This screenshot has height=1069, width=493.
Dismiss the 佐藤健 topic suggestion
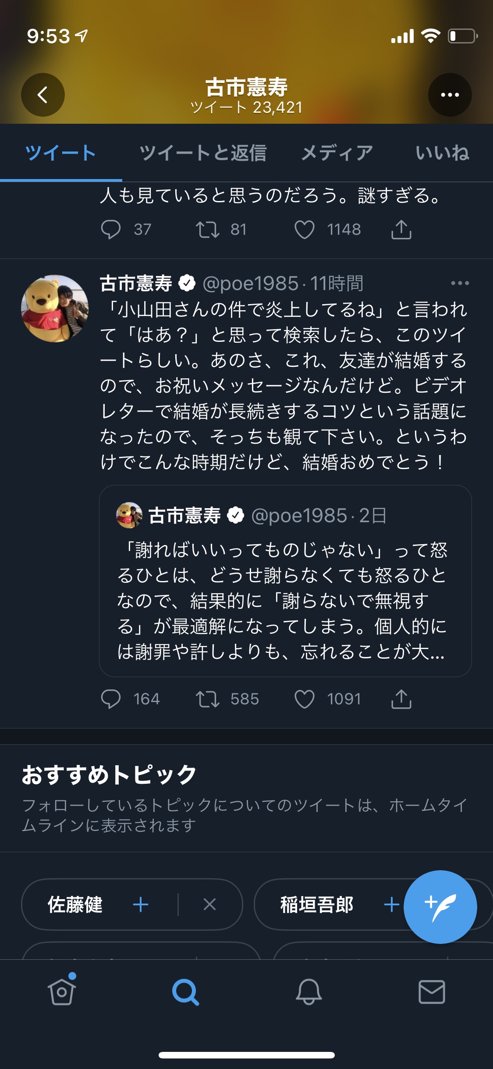click(210, 904)
